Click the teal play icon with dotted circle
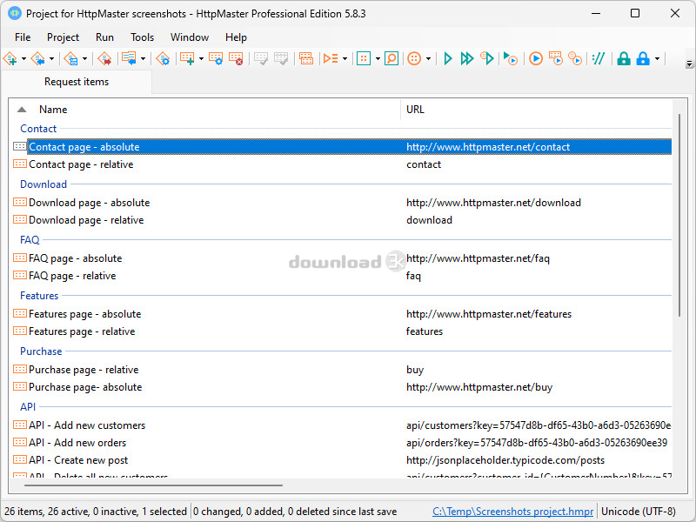696x522 pixels. click(487, 58)
